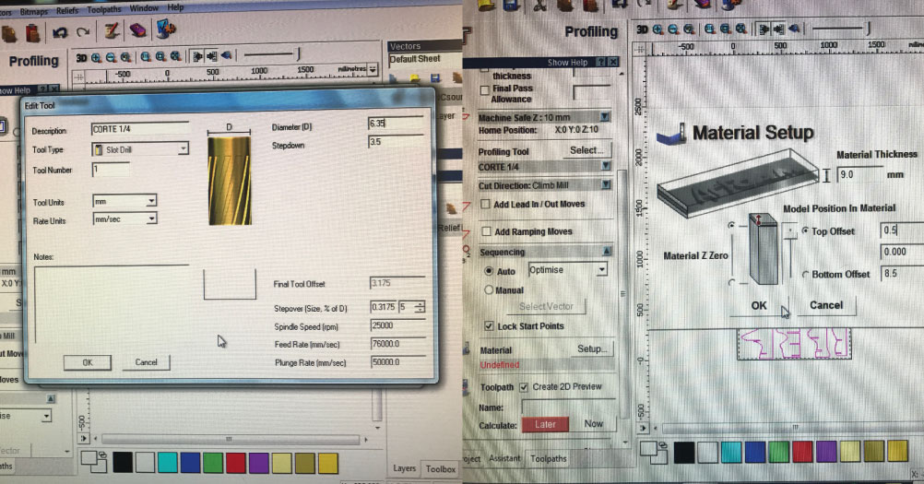
Task: Switch to 3D view in the left window
Action: pyautogui.click(x=81, y=58)
